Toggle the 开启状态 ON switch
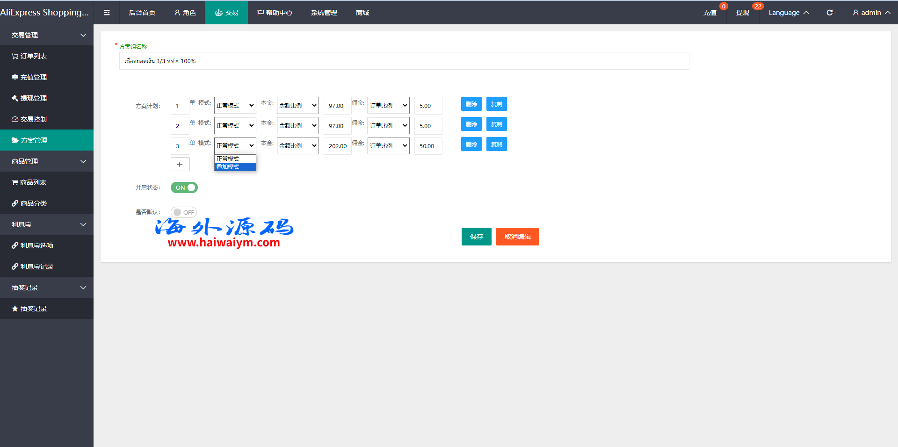Image resolution: width=898 pixels, height=447 pixels. (184, 187)
